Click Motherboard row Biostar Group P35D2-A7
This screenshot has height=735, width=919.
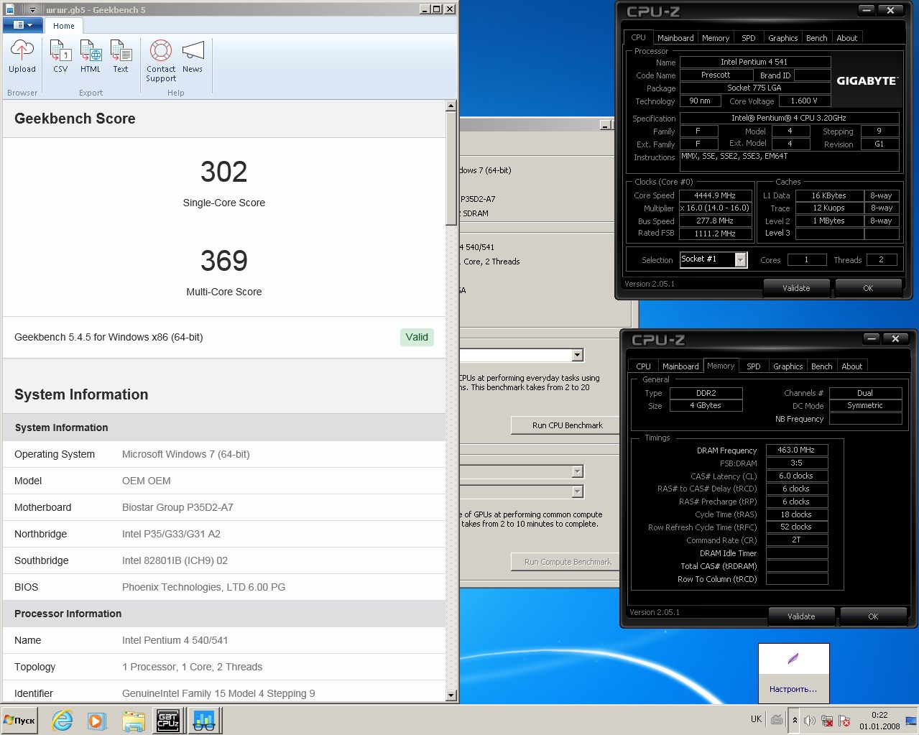224,507
